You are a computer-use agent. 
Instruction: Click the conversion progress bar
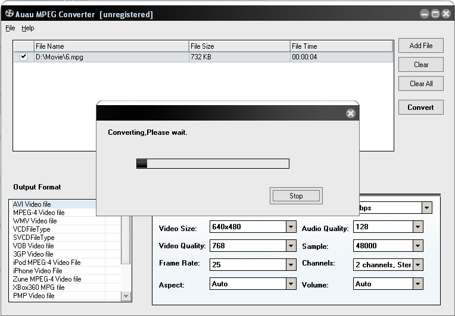(213, 163)
